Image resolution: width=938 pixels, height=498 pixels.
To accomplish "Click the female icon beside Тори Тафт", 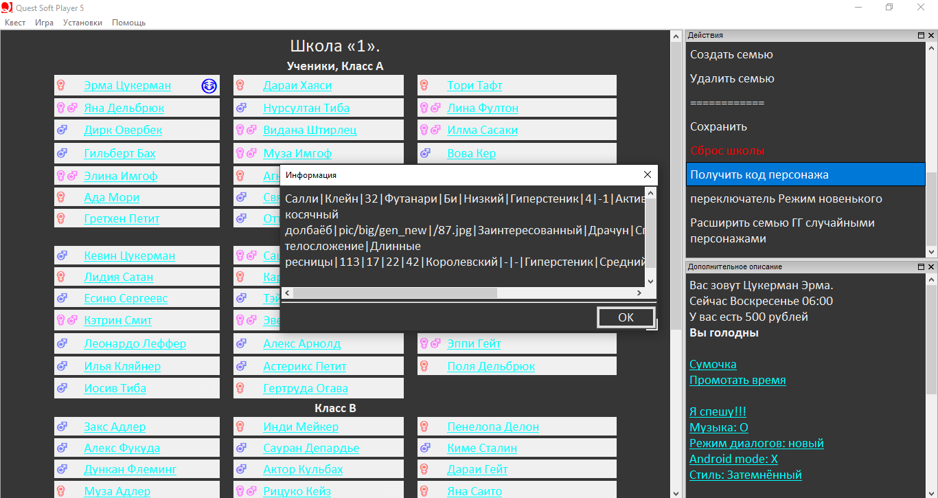I will pos(424,86).
